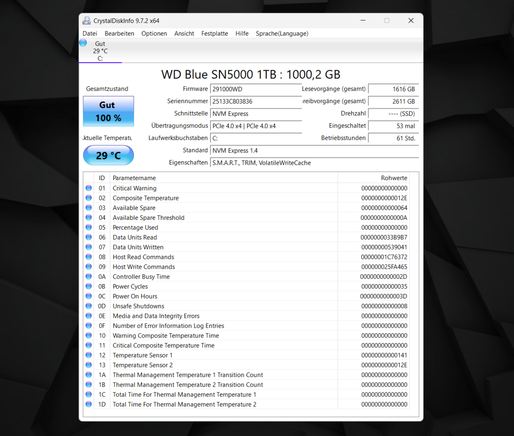Click the Rohwerte column header

pyautogui.click(x=374, y=178)
